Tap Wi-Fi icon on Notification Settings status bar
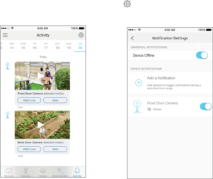Image resolution: width=213 pixels, height=179 pixels. click(139, 30)
